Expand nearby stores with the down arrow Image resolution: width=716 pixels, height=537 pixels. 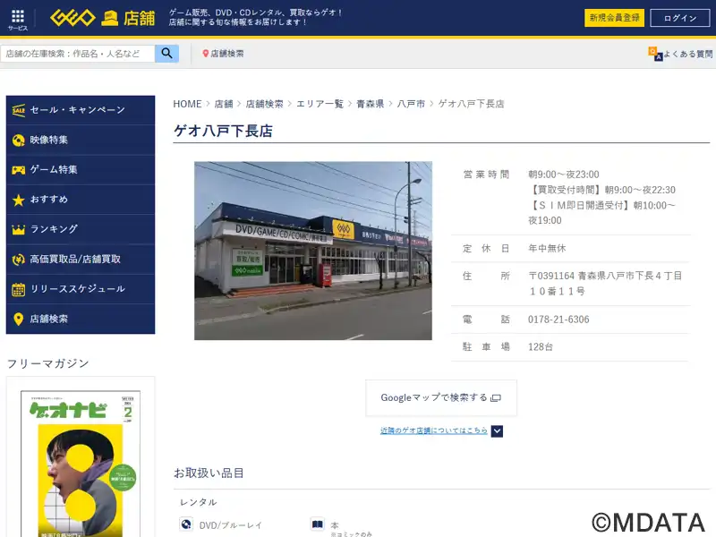[x=497, y=431]
